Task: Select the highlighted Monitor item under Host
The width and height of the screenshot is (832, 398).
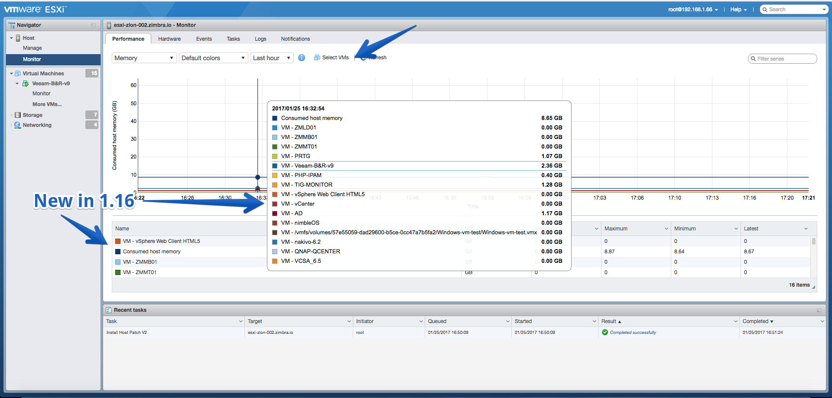Action: (x=53, y=59)
